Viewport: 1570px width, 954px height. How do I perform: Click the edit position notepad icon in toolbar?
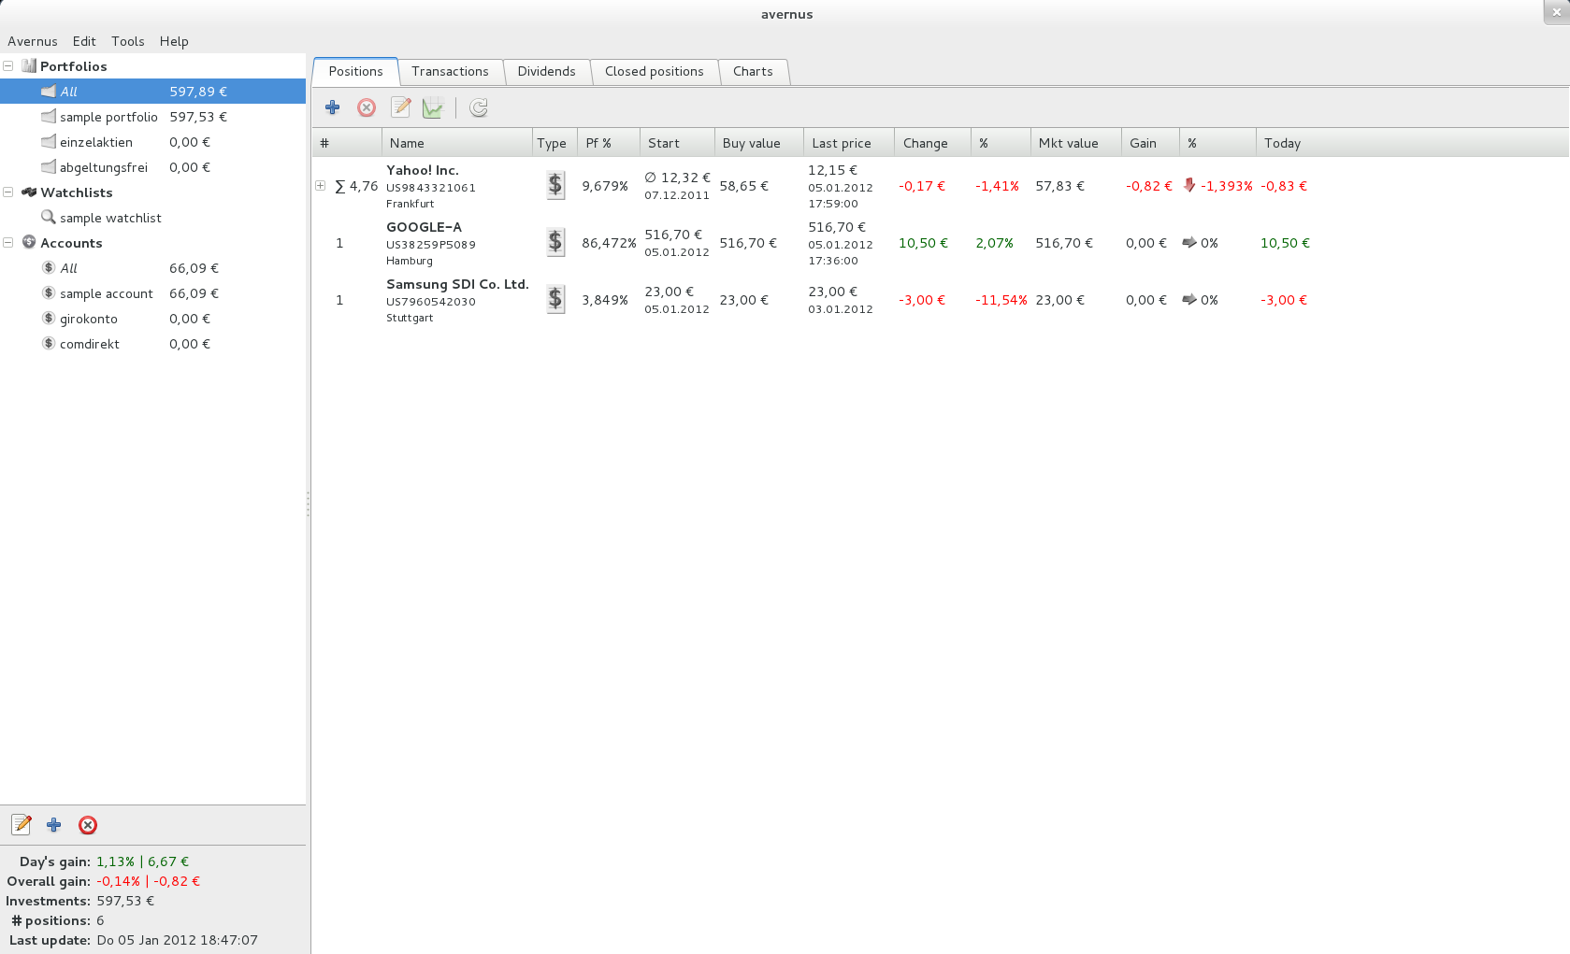tap(401, 107)
